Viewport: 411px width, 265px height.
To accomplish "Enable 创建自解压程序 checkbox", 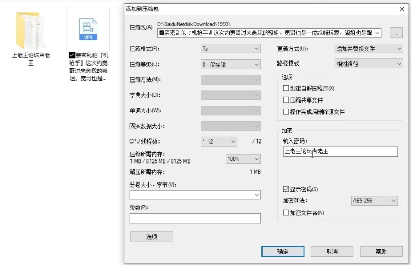I will (286, 88).
